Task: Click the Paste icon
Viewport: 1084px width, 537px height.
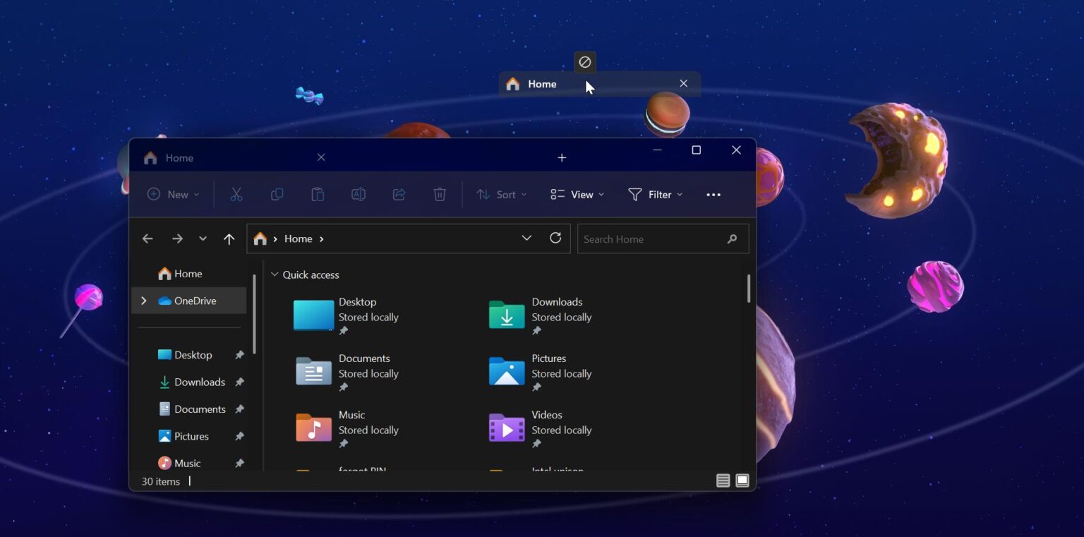Action: [x=318, y=194]
